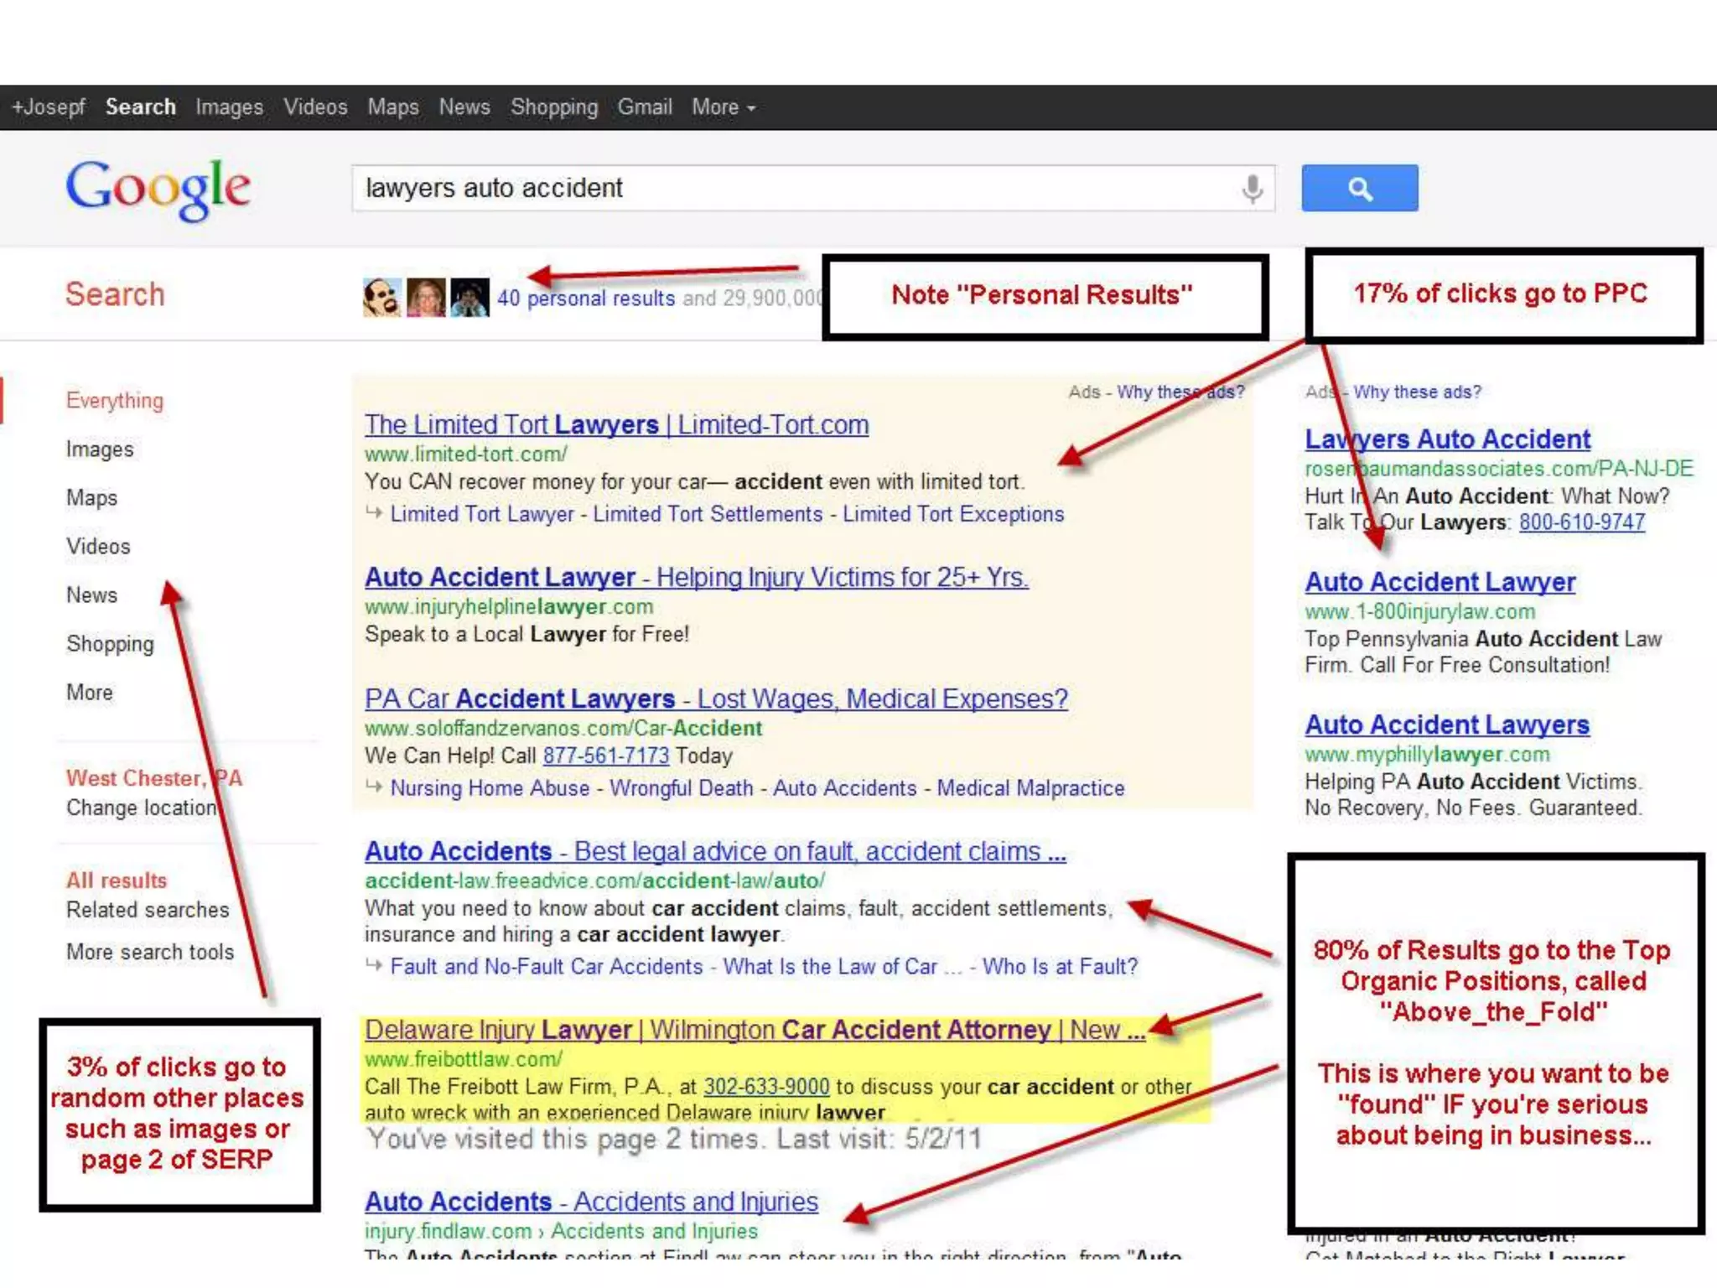This screenshot has height=1288, width=1717.
Task: Click the 40 personal results link
Action: click(586, 299)
